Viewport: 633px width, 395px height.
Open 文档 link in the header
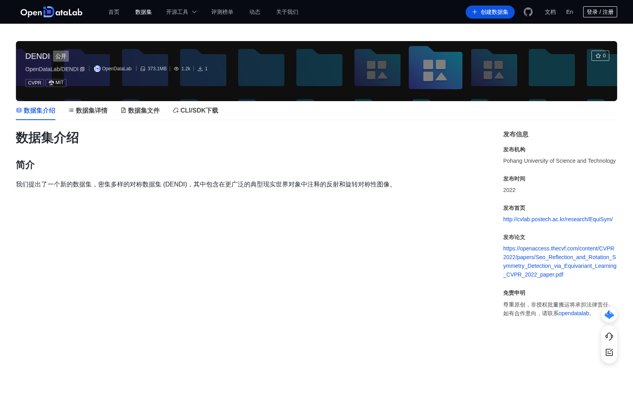[550, 12]
